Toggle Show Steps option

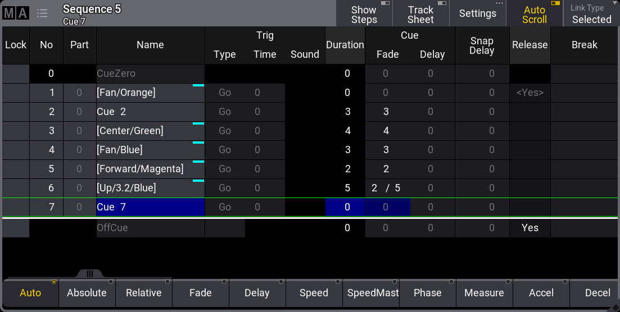364,14
